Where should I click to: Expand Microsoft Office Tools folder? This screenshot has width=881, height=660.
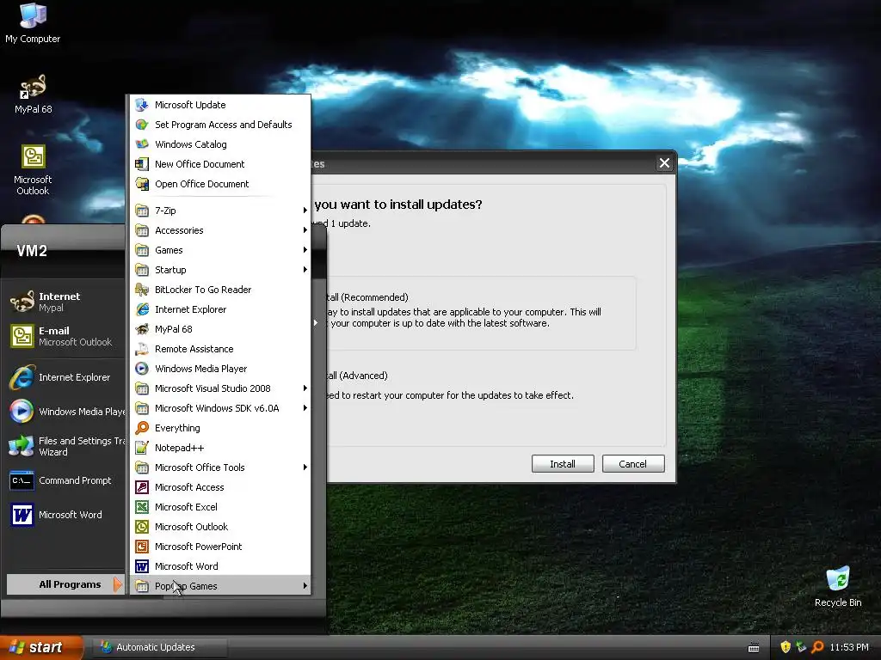click(219, 467)
